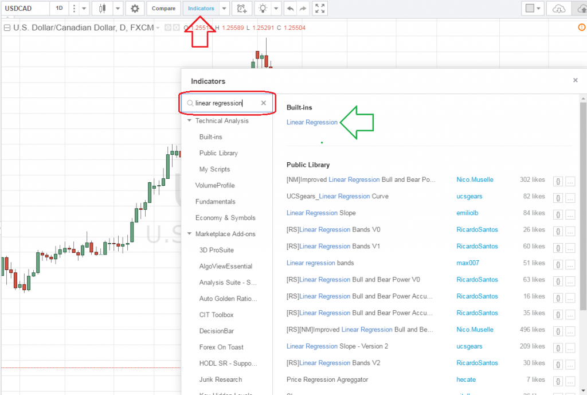View source of the 35 likes script row
This screenshot has height=395, width=587.
coord(558,315)
